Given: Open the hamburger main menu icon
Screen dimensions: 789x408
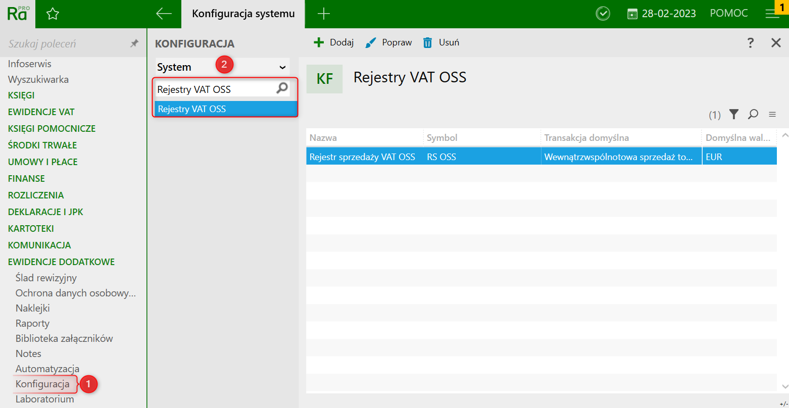Looking at the screenshot, I should 771,14.
